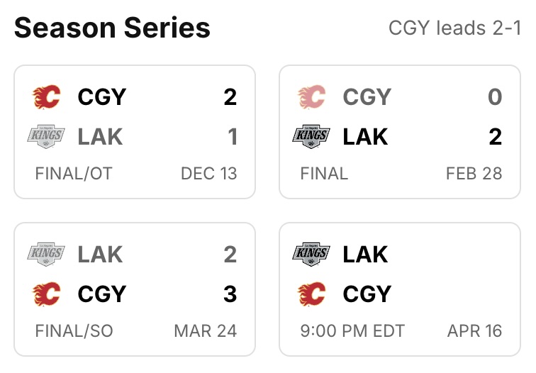The image size is (536, 373).
Task: Click the Kings logo in the Mar 24 game
Action: pos(47,254)
